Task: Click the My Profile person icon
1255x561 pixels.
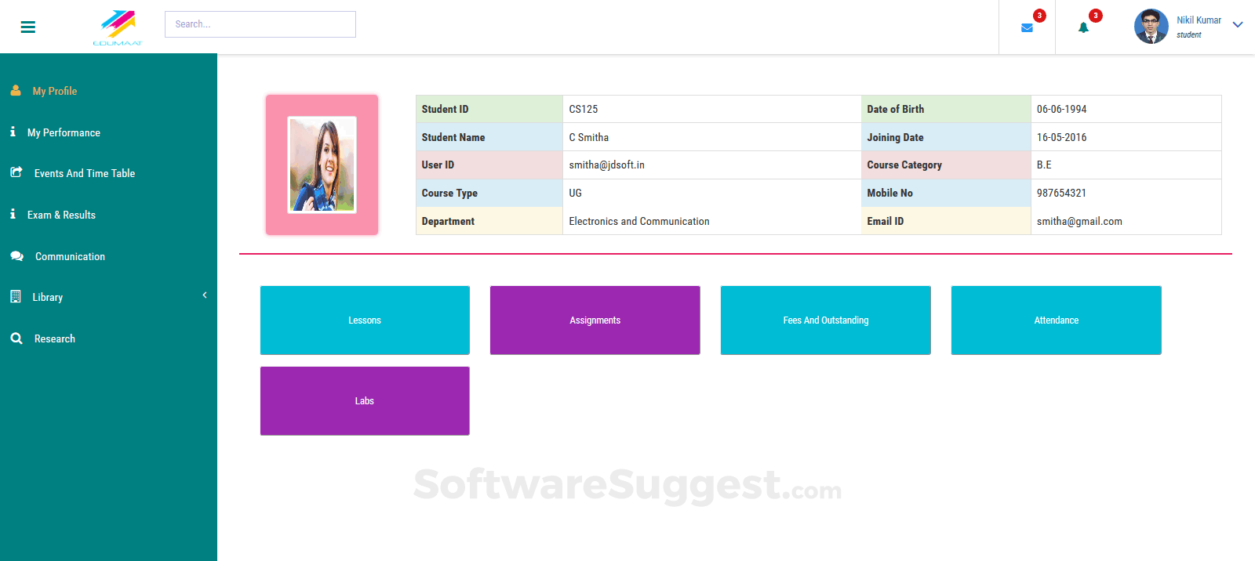Action: click(16, 91)
